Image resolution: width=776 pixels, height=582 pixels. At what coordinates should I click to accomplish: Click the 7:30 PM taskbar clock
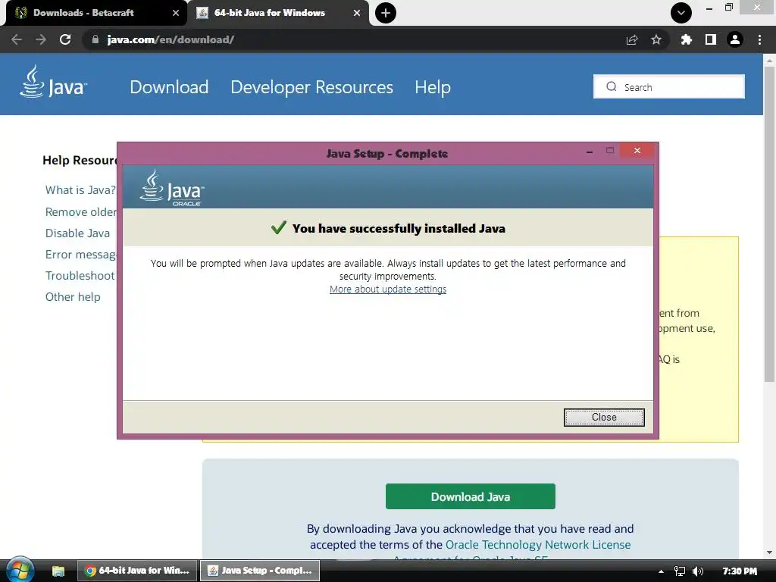click(740, 571)
